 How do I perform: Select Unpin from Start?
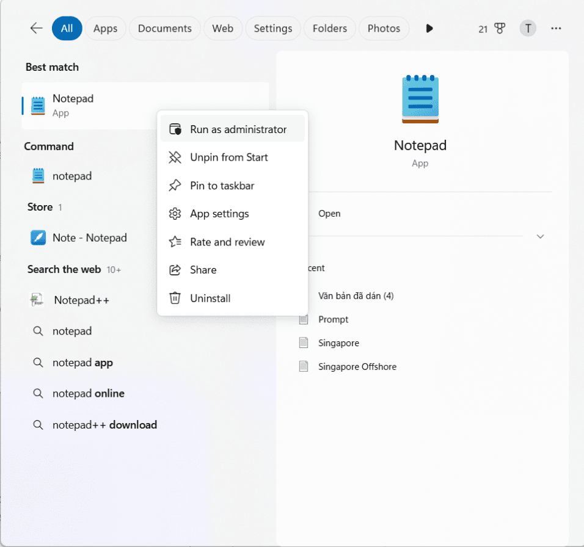pyautogui.click(x=232, y=158)
